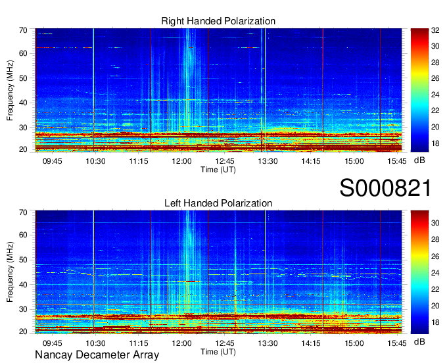
Task: Click the 18 value on Left Handed colorbar
Action: coord(435,322)
